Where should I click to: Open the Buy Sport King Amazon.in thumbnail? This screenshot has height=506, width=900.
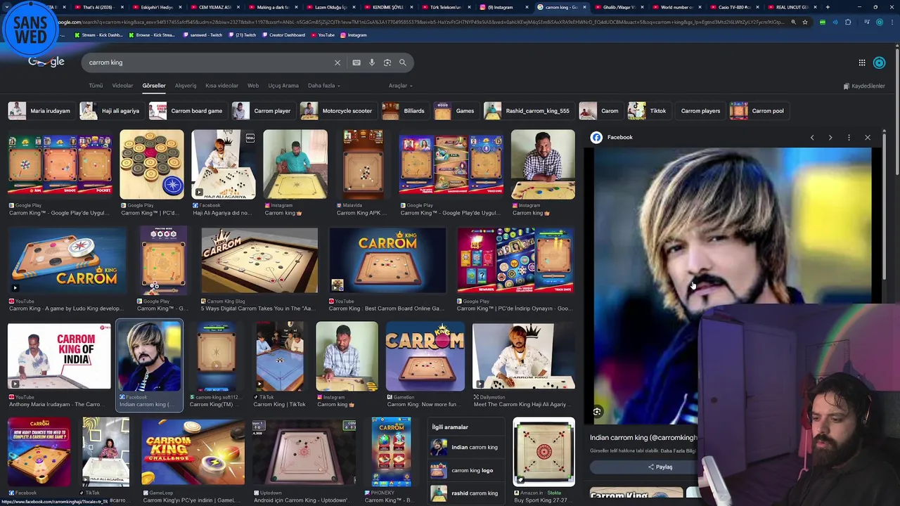[x=544, y=452]
